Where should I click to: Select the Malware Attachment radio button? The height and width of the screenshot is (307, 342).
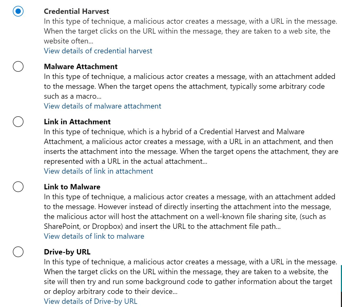pos(18,66)
